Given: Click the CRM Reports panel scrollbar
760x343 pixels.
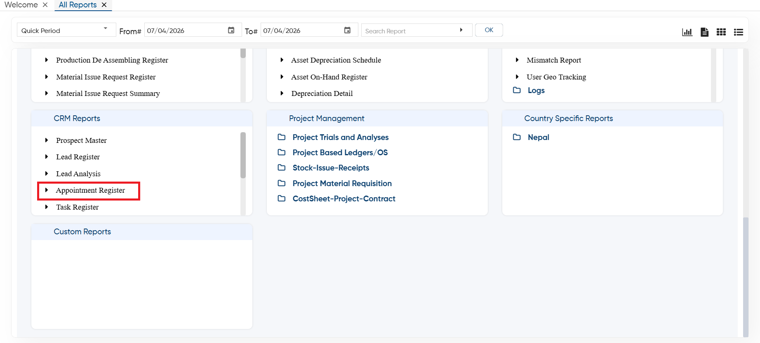Looking at the screenshot, I should coord(243,155).
